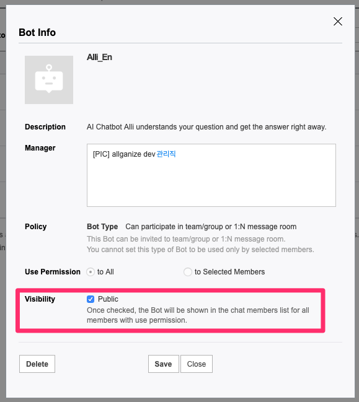The height and width of the screenshot is (402, 359).
Task: Close the Bot Info dialog with X icon
Action: [x=338, y=21]
